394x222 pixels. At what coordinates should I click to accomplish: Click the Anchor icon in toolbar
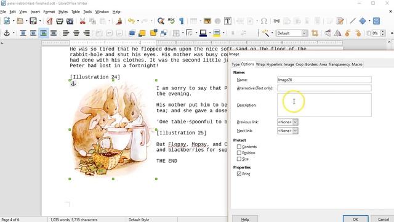pyautogui.click(x=7, y=33)
